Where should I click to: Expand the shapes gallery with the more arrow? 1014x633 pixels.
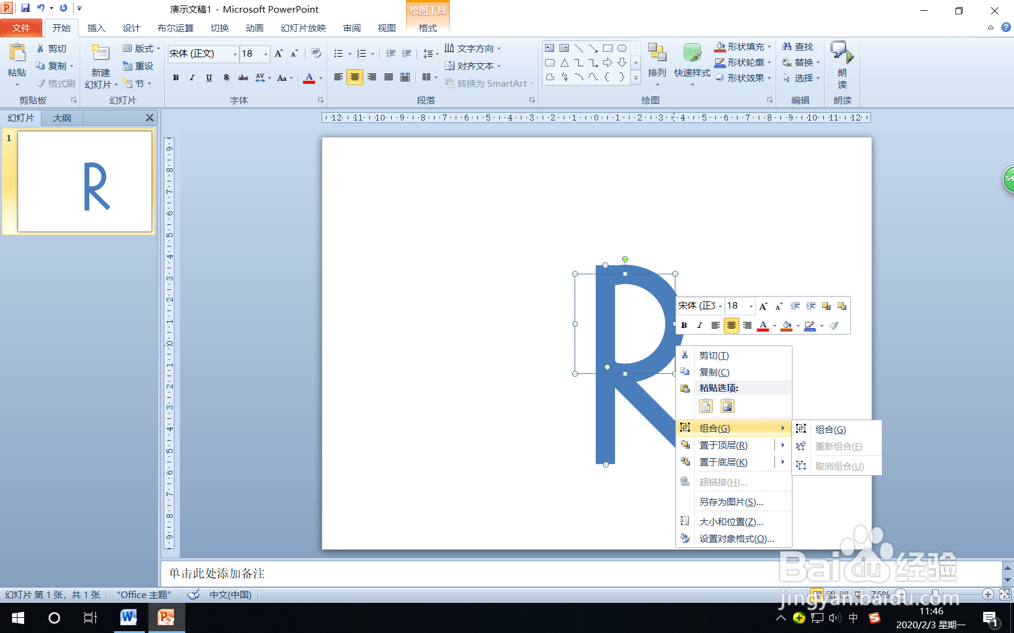(x=636, y=77)
